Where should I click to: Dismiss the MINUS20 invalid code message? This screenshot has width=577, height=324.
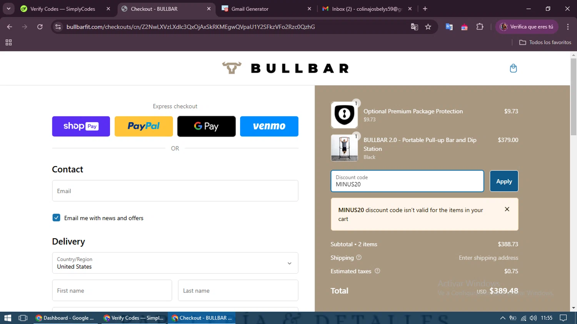pos(507,209)
